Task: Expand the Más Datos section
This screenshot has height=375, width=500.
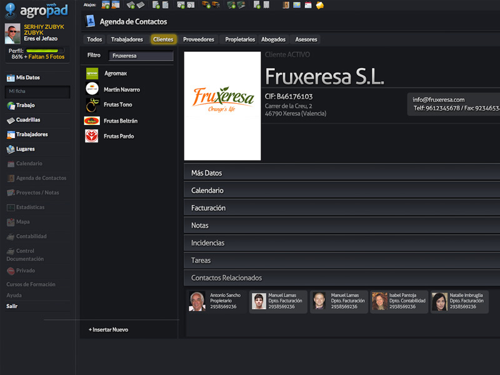Action: pyautogui.click(x=341, y=173)
